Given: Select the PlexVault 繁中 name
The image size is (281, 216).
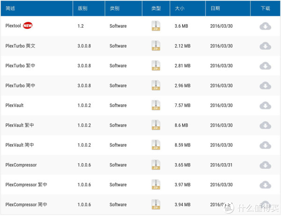Looking at the screenshot, I should [x=20, y=125].
